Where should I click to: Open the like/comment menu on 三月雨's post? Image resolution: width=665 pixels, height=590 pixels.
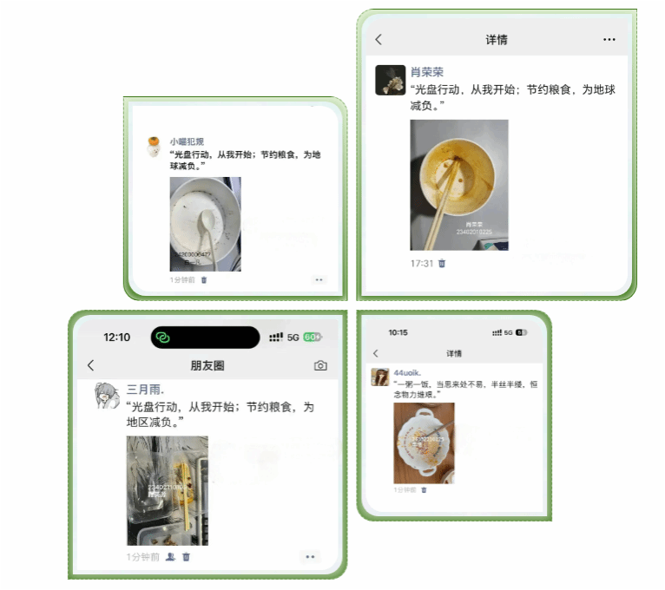click(310, 556)
